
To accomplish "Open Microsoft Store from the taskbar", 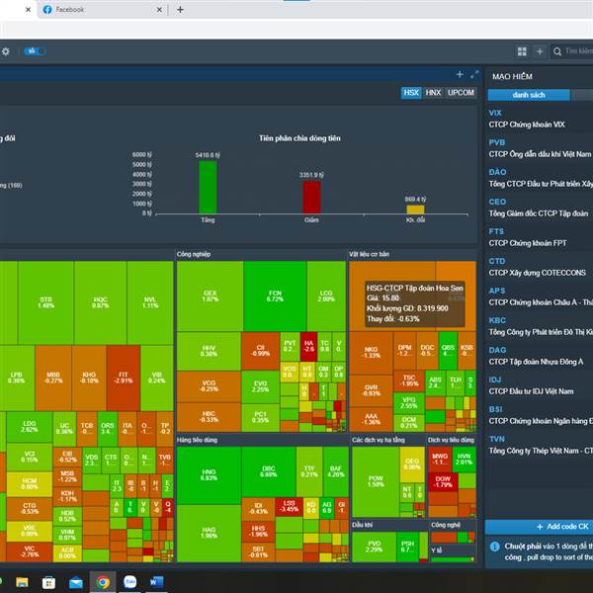I will pyautogui.click(x=48, y=582).
